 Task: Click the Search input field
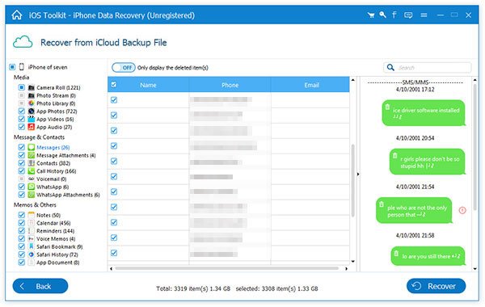tap(427, 67)
